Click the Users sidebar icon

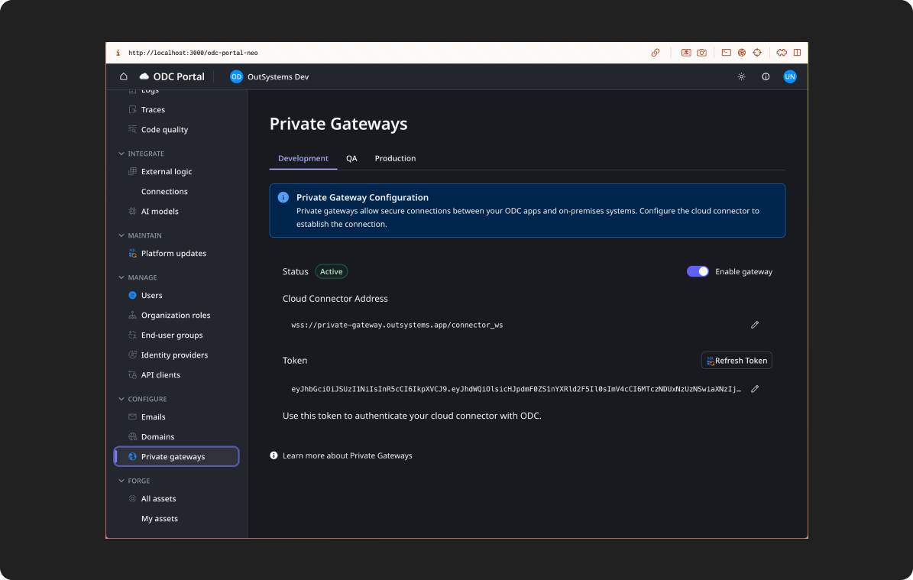(x=133, y=295)
